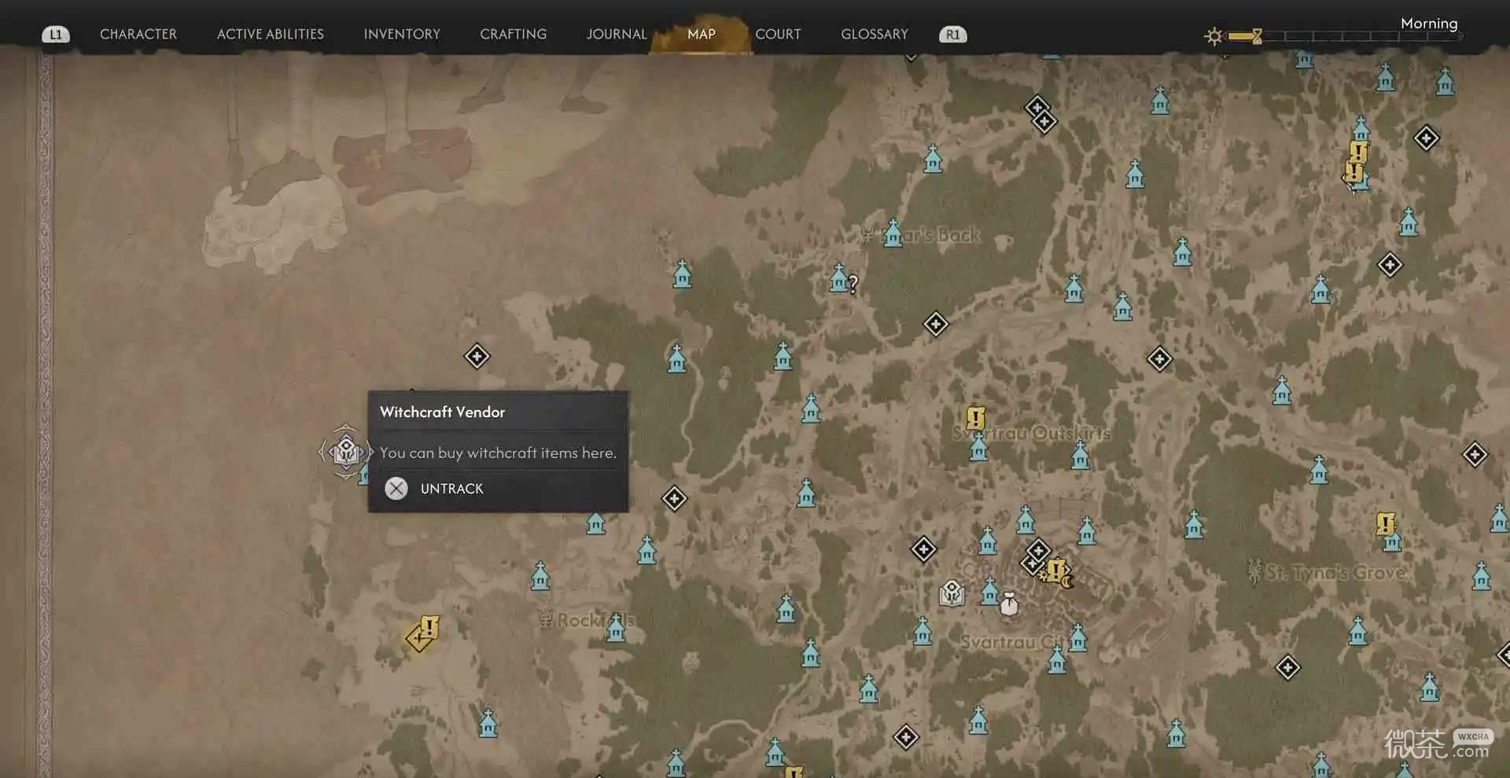1510x778 pixels.
Task: Click the R1 next-tab button icon
Action: coord(953,35)
